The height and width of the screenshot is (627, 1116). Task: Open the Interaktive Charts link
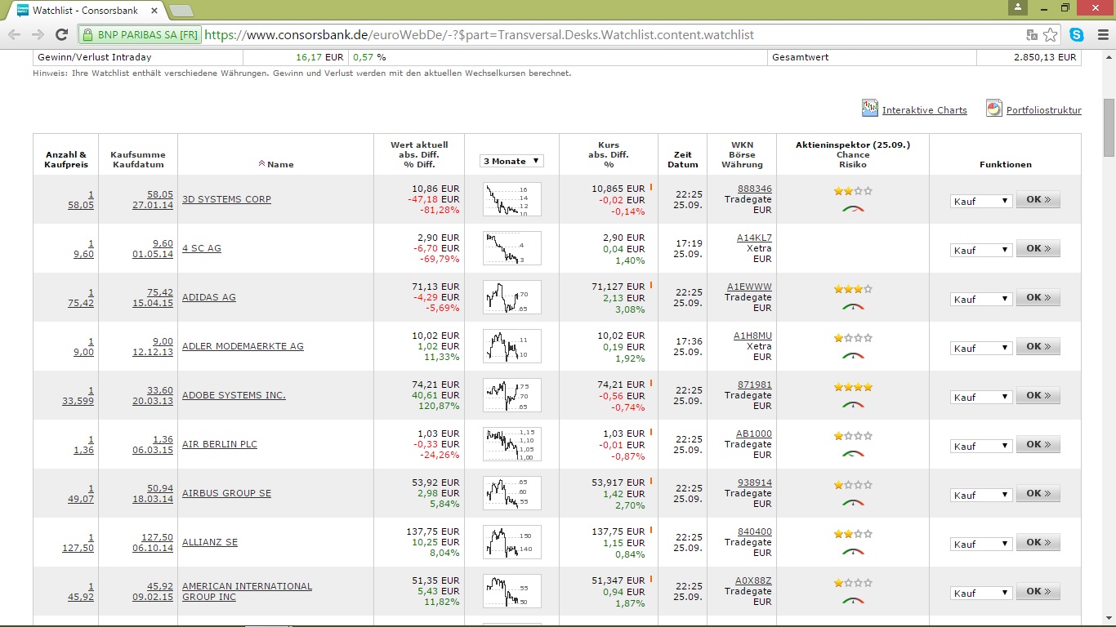pos(924,110)
